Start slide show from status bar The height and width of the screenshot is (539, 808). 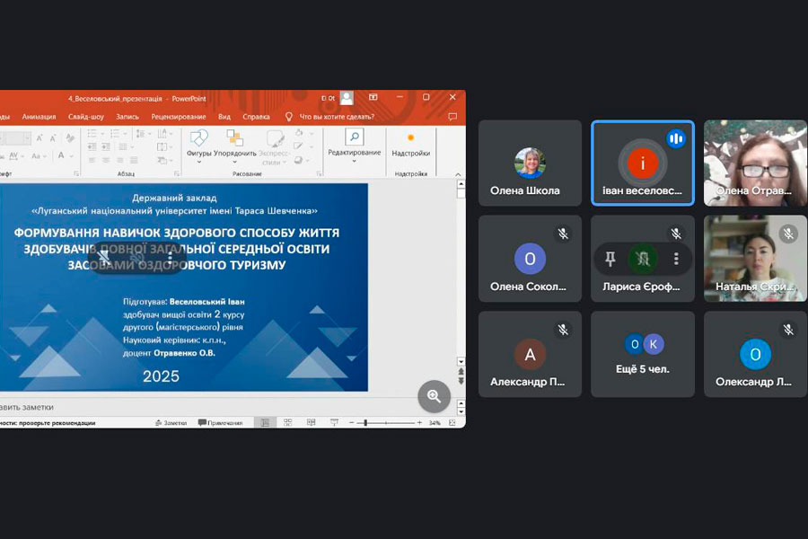tap(334, 422)
